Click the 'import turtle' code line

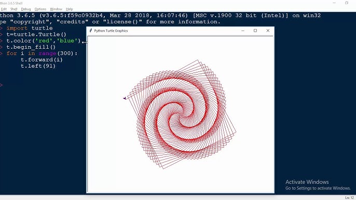click(x=30, y=28)
